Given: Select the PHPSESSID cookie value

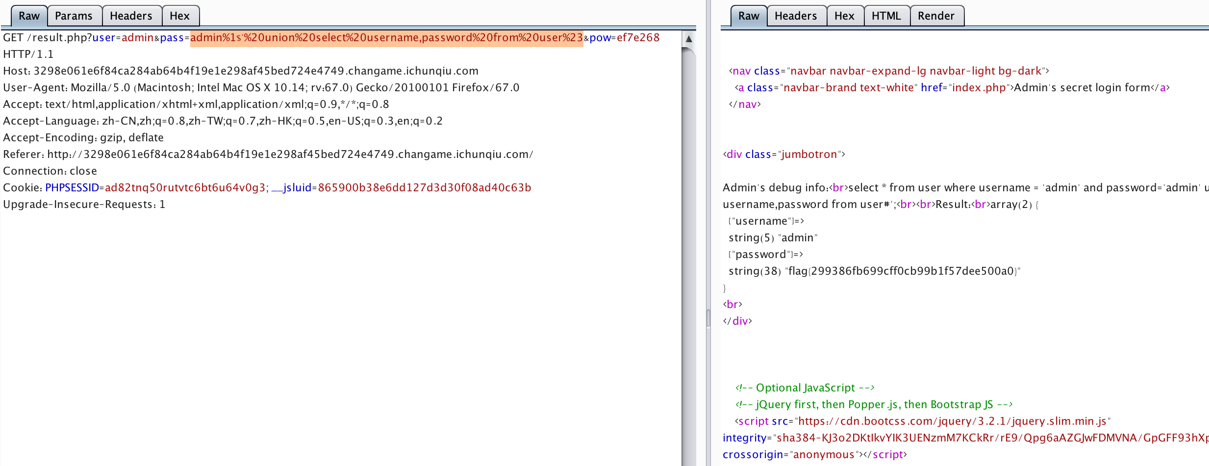Looking at the screenshot, I should [x=184, y=187].
